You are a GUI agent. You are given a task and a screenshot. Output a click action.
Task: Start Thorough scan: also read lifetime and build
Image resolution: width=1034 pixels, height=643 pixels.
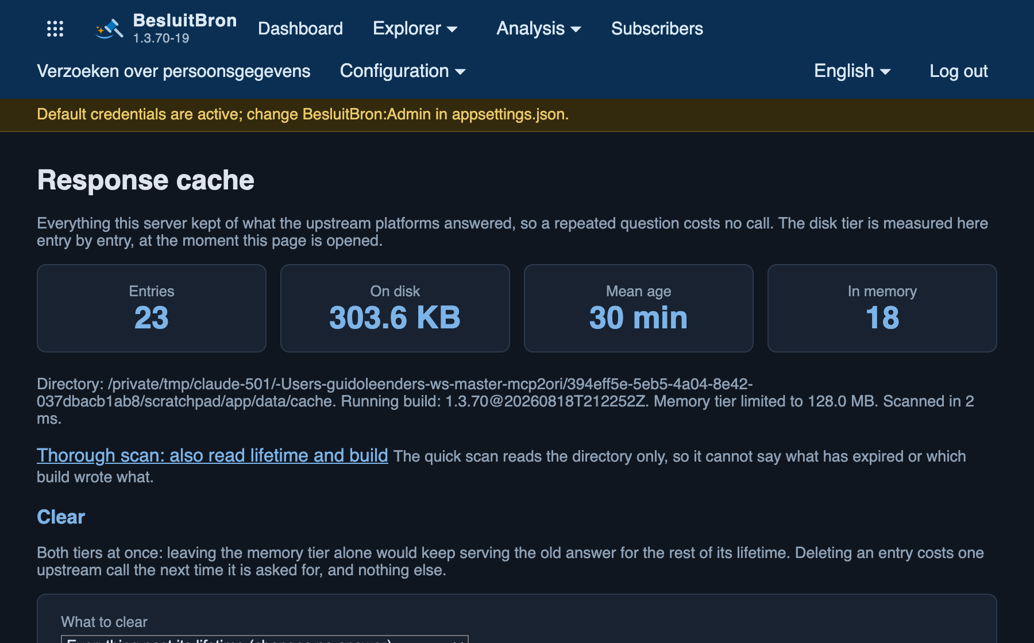(x=213, y=455)
